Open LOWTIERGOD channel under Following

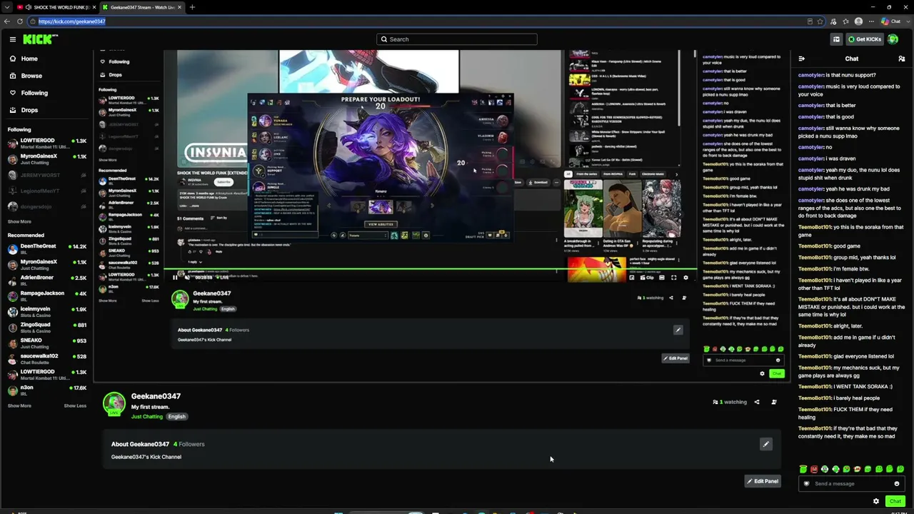point(47,143)
